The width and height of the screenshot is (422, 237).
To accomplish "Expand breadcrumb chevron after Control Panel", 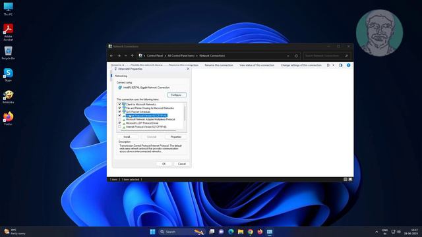I will pyautogui.click(x=166, y=56).
